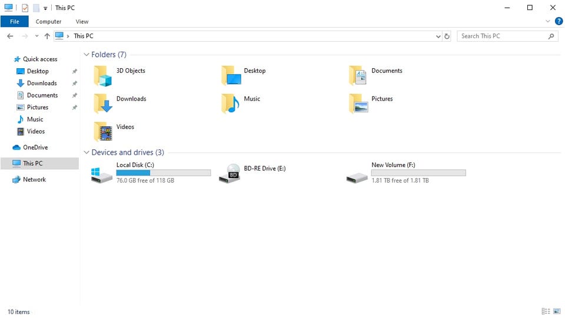Click the computer icon in the address bar
The image size is (565, 318).
[59, 36]
